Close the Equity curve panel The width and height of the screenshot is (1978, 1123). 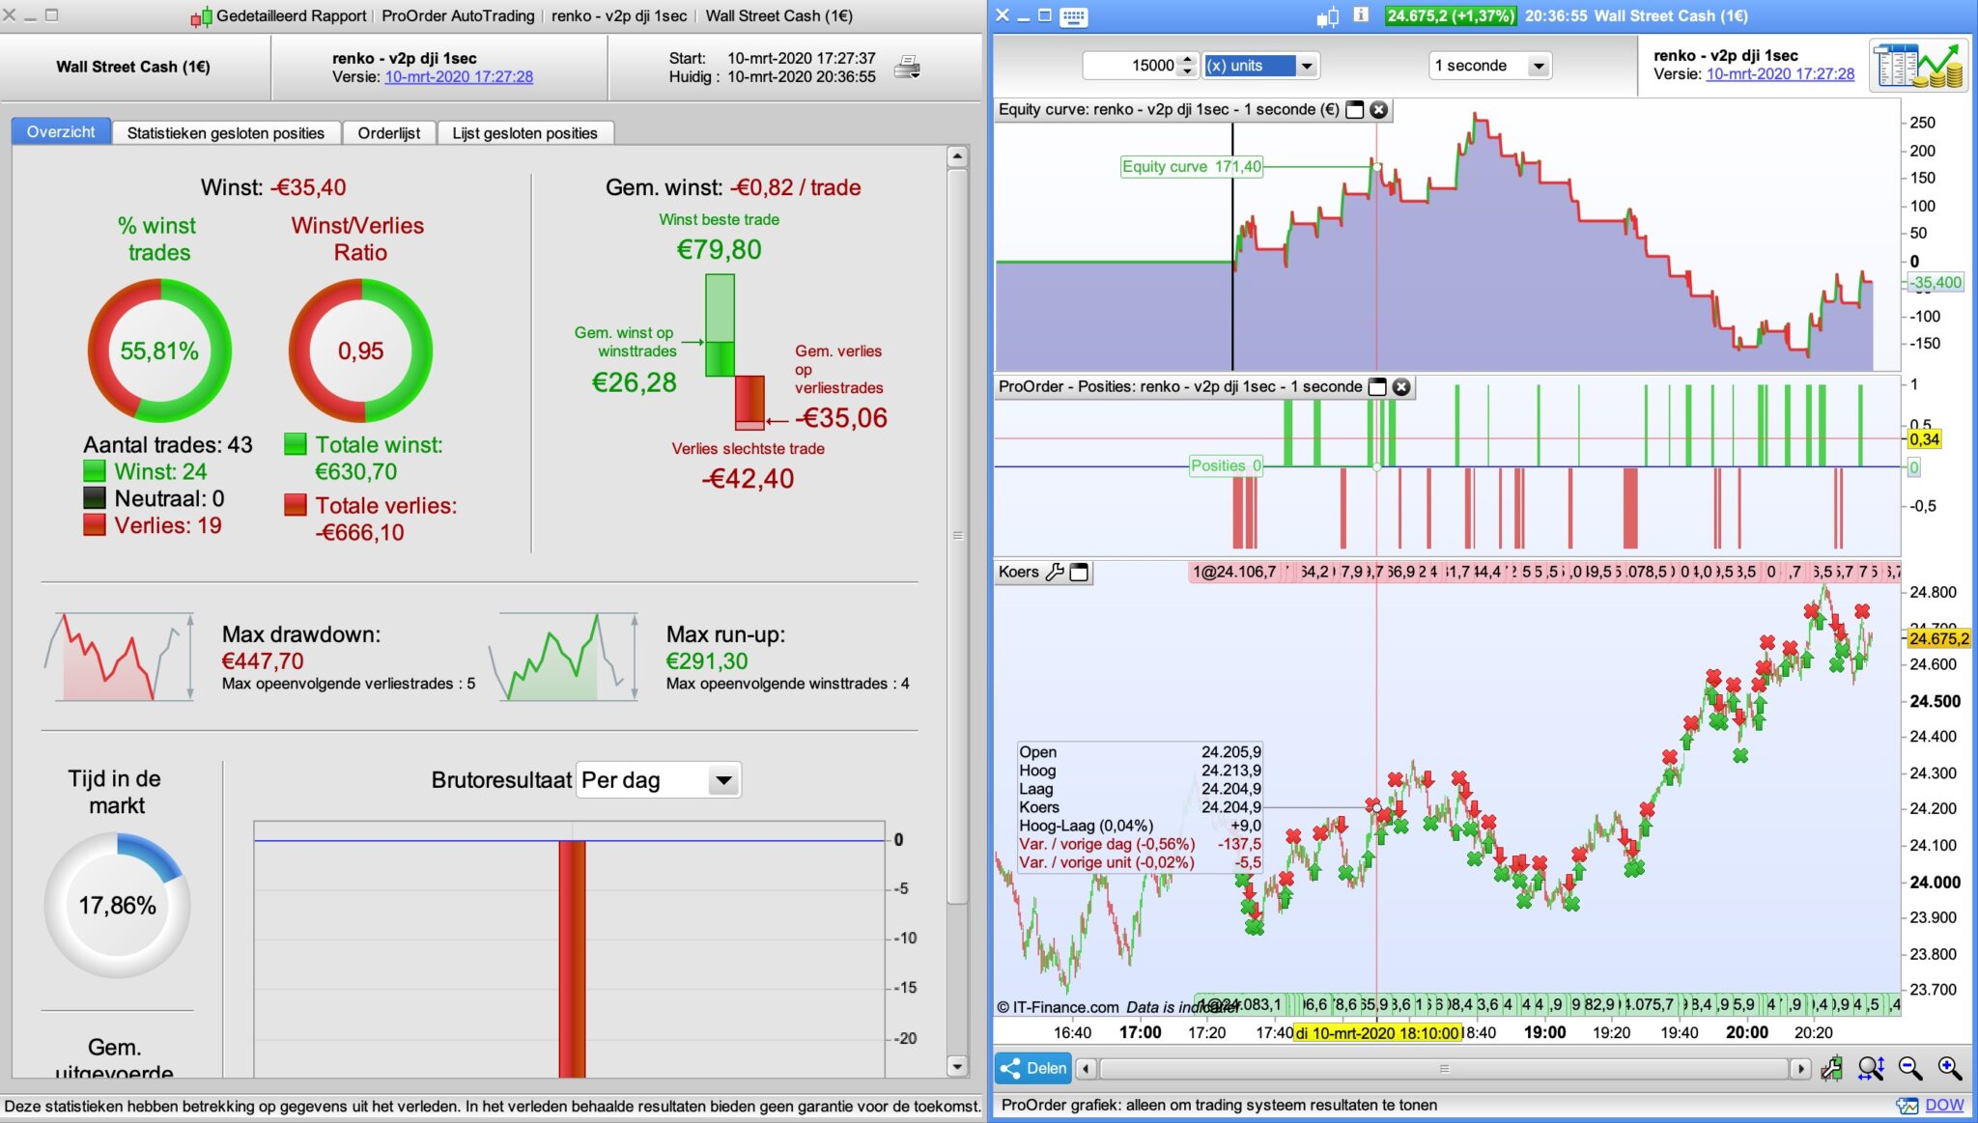click(1379, 109)
